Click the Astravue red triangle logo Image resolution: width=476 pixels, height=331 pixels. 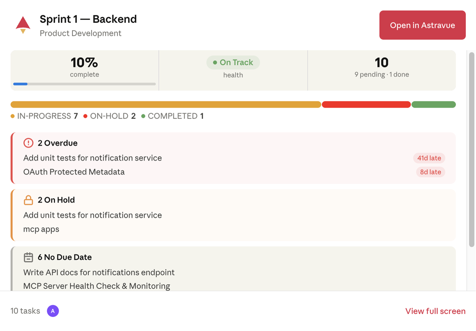point(23,25)
